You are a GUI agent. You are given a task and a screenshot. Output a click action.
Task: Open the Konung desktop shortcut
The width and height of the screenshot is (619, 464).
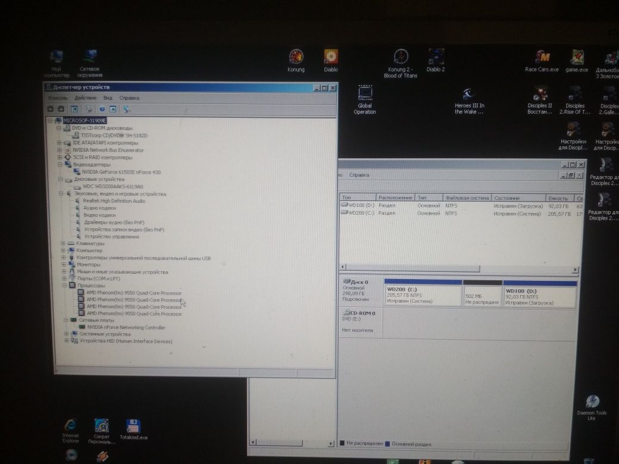[296, 60]
